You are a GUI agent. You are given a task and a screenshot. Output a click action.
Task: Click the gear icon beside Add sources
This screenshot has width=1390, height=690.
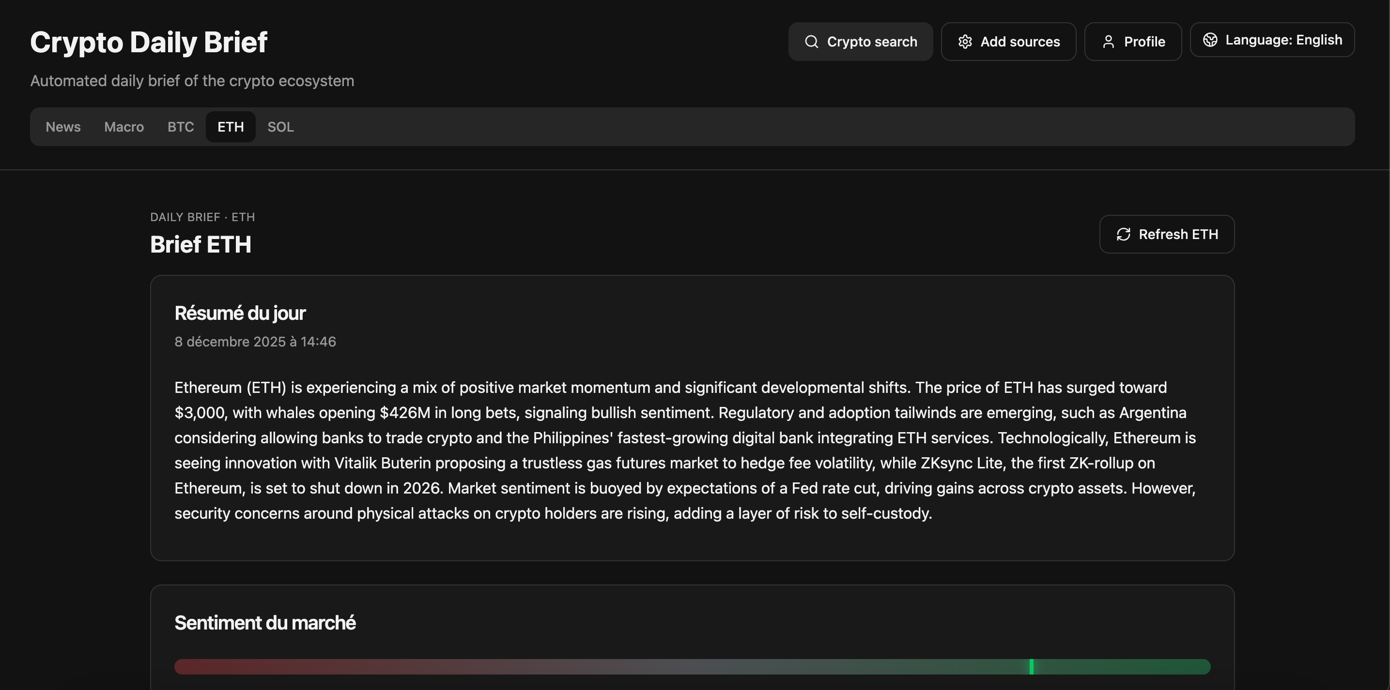tap(966, 42)
